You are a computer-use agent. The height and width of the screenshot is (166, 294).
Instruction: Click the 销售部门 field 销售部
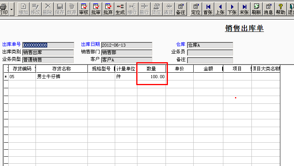[x=127, y=52]
